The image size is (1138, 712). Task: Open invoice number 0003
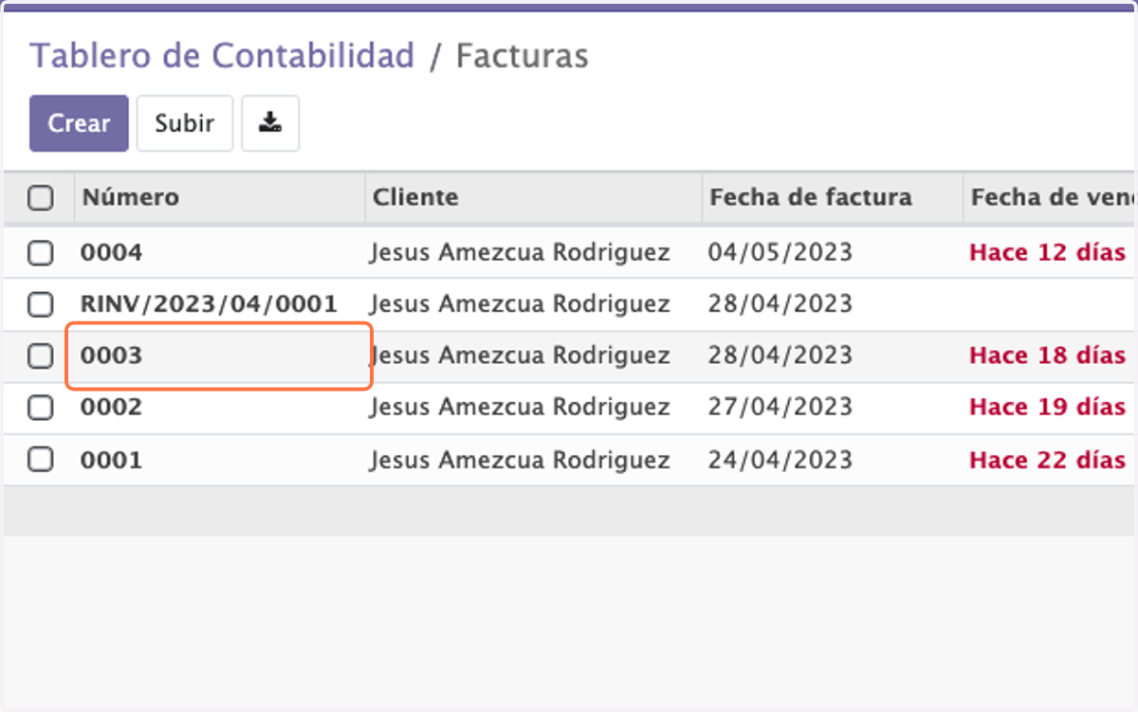click(111, 356)
